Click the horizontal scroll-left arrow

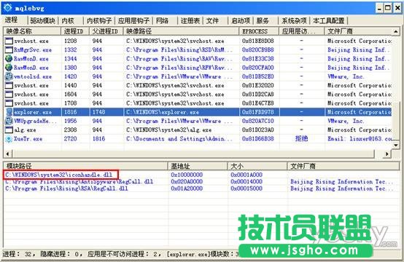[7, 154]
